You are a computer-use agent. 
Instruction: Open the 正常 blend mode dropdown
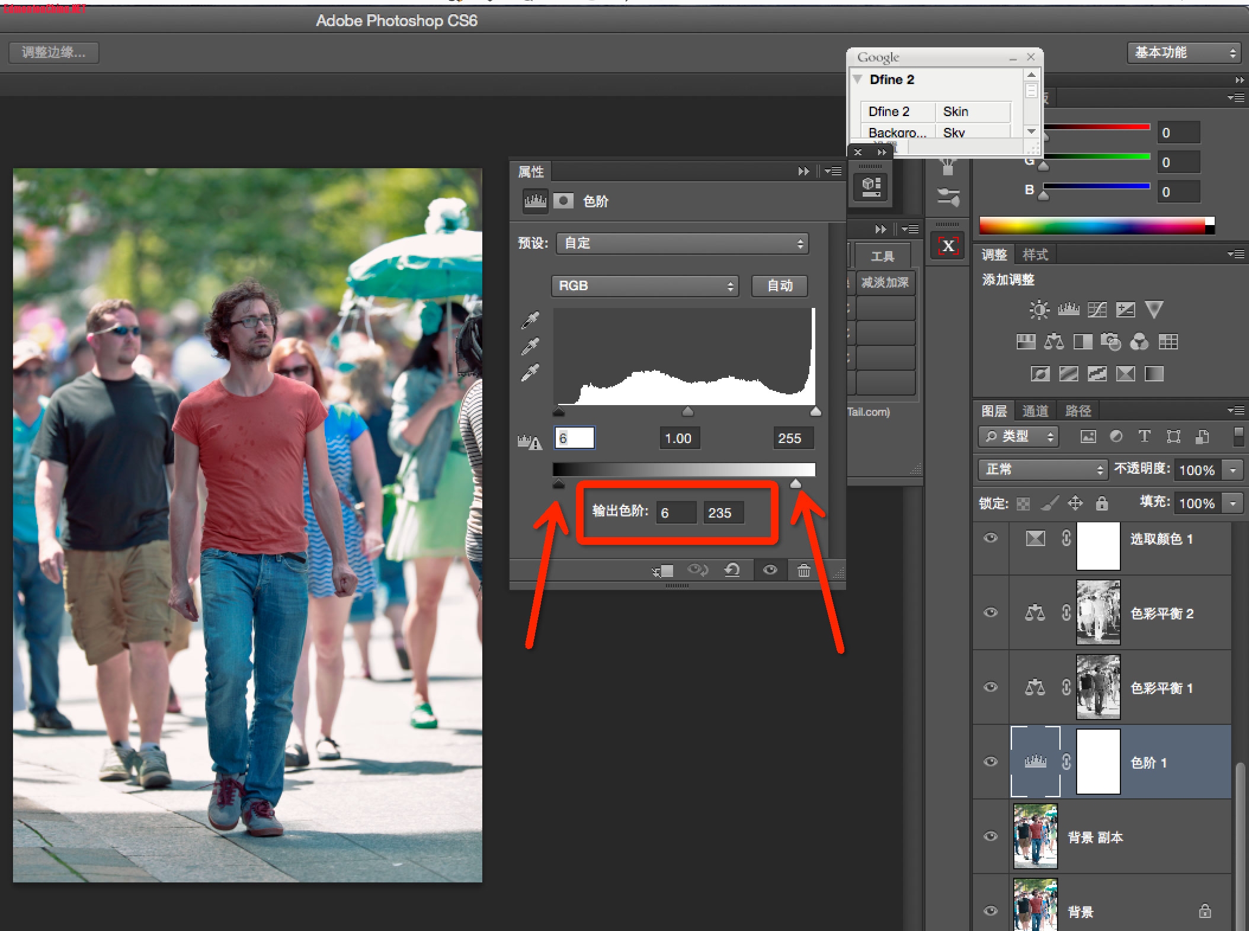coord(1042,470)
